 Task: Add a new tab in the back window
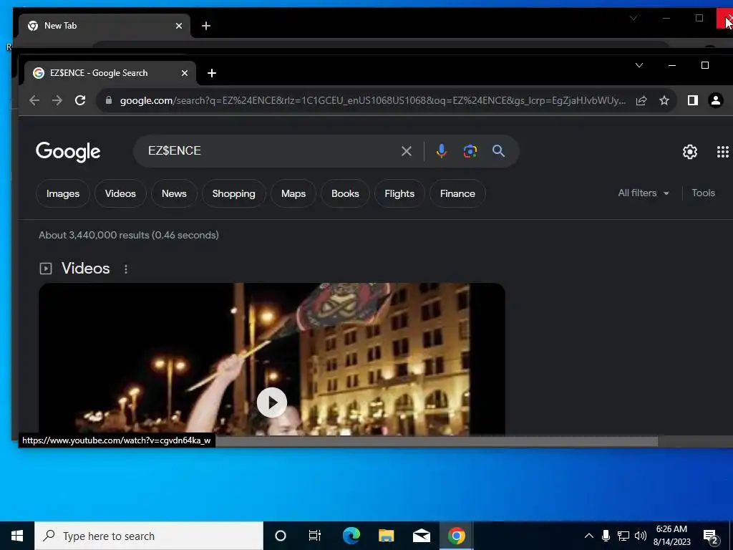pyautogui.click(x=206, y=26)
